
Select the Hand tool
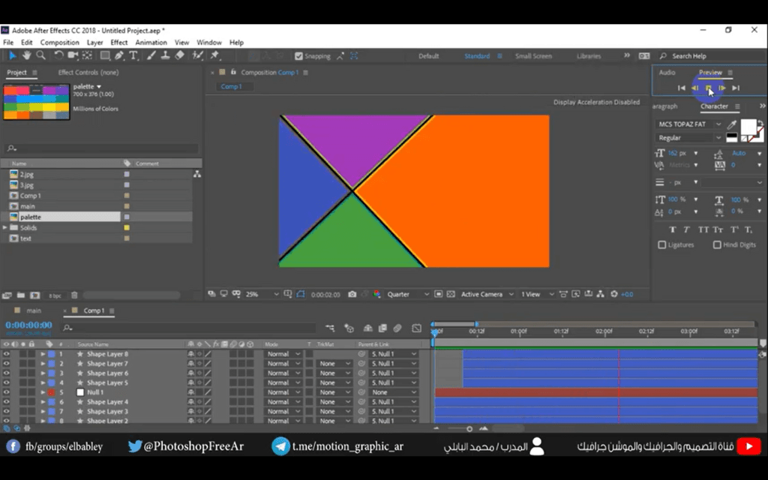click(x=26, y=55)
